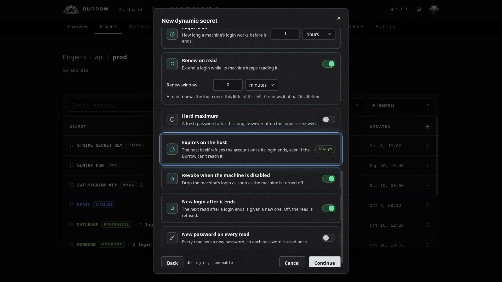
Task: Click the Search secrets field
Action: [111, 105]
